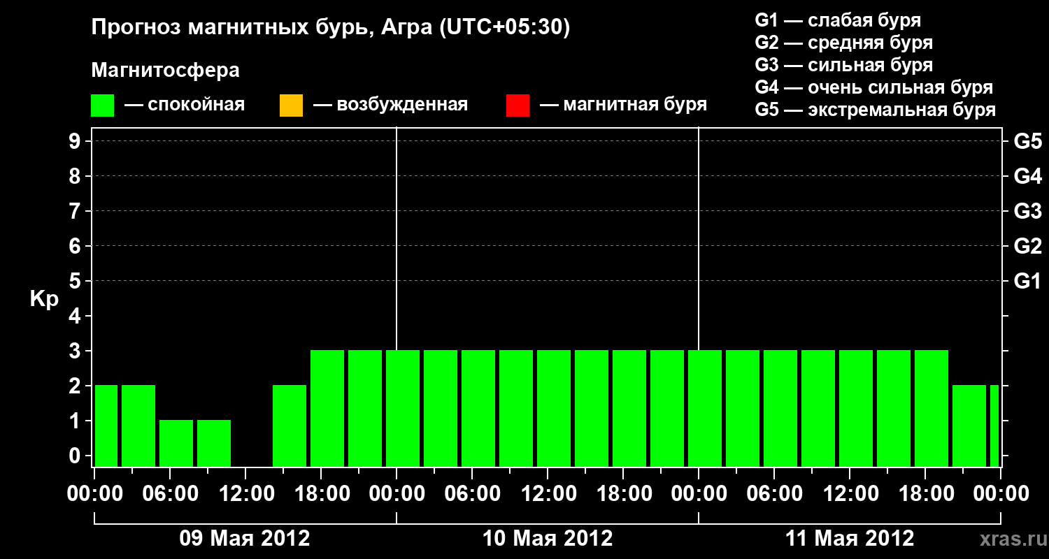Click the '06:00' time label of 10 Мая
Image resolution: width=1049 pixels, height=559 pixels.
[472, 494]
